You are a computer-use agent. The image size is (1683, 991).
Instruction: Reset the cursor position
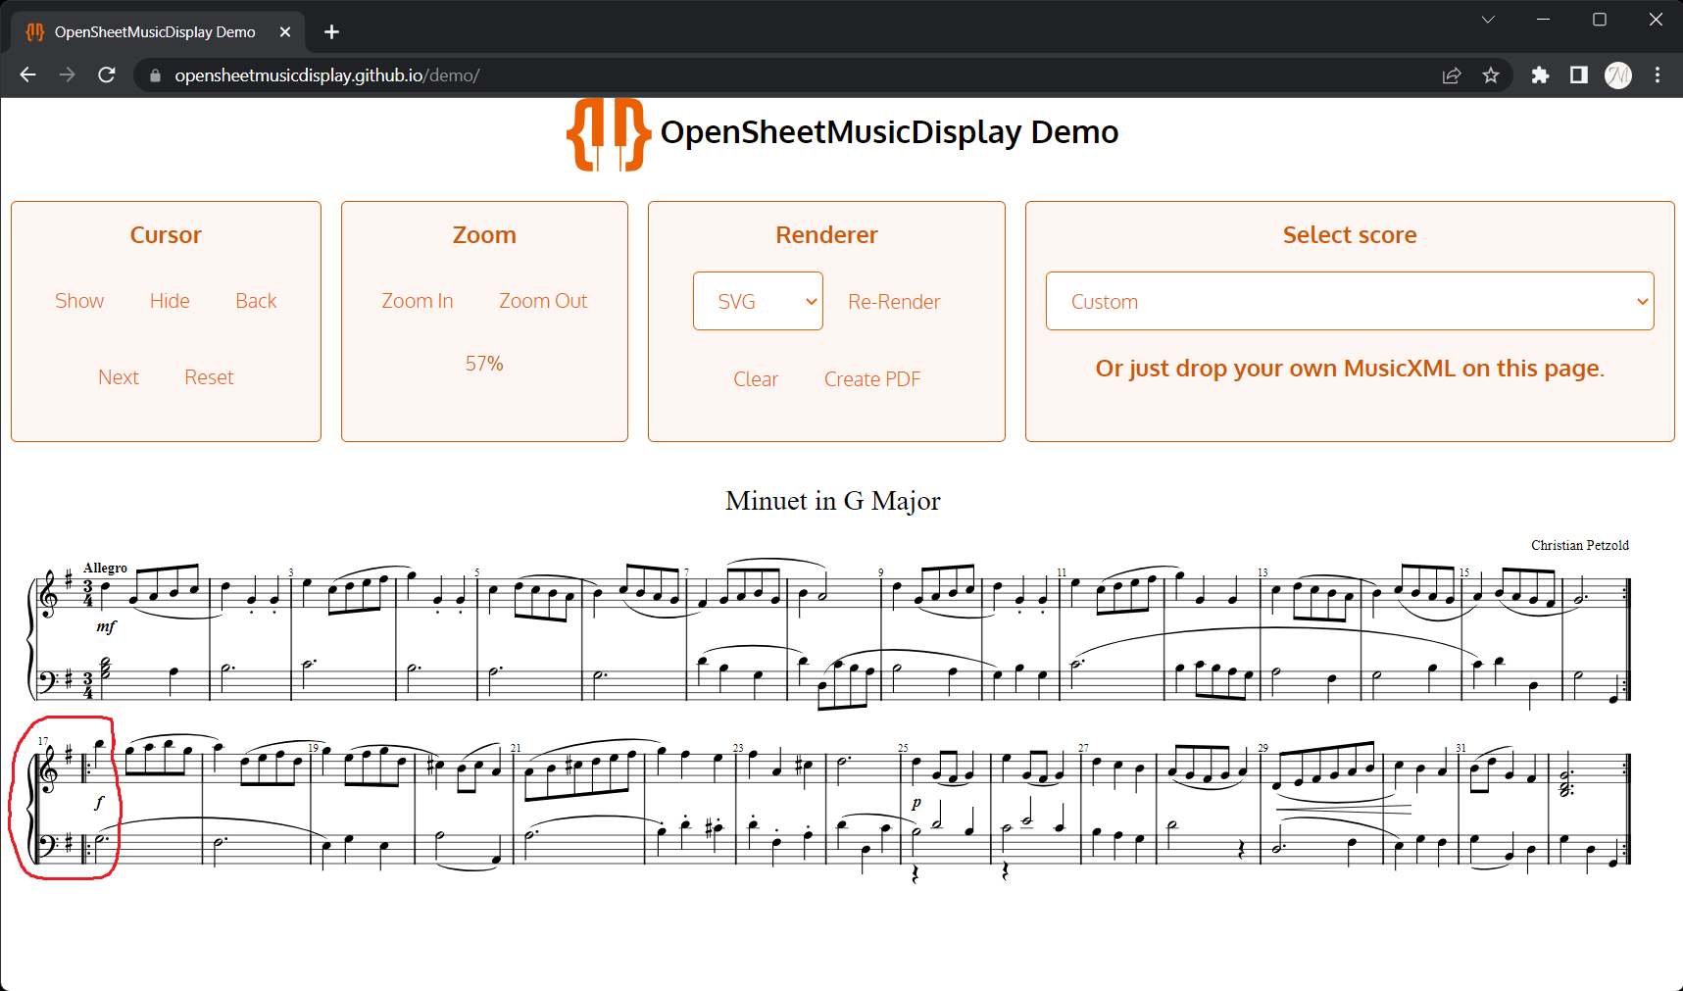click(208, 376)
